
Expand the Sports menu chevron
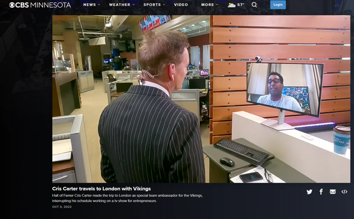[x=164, y=5]
